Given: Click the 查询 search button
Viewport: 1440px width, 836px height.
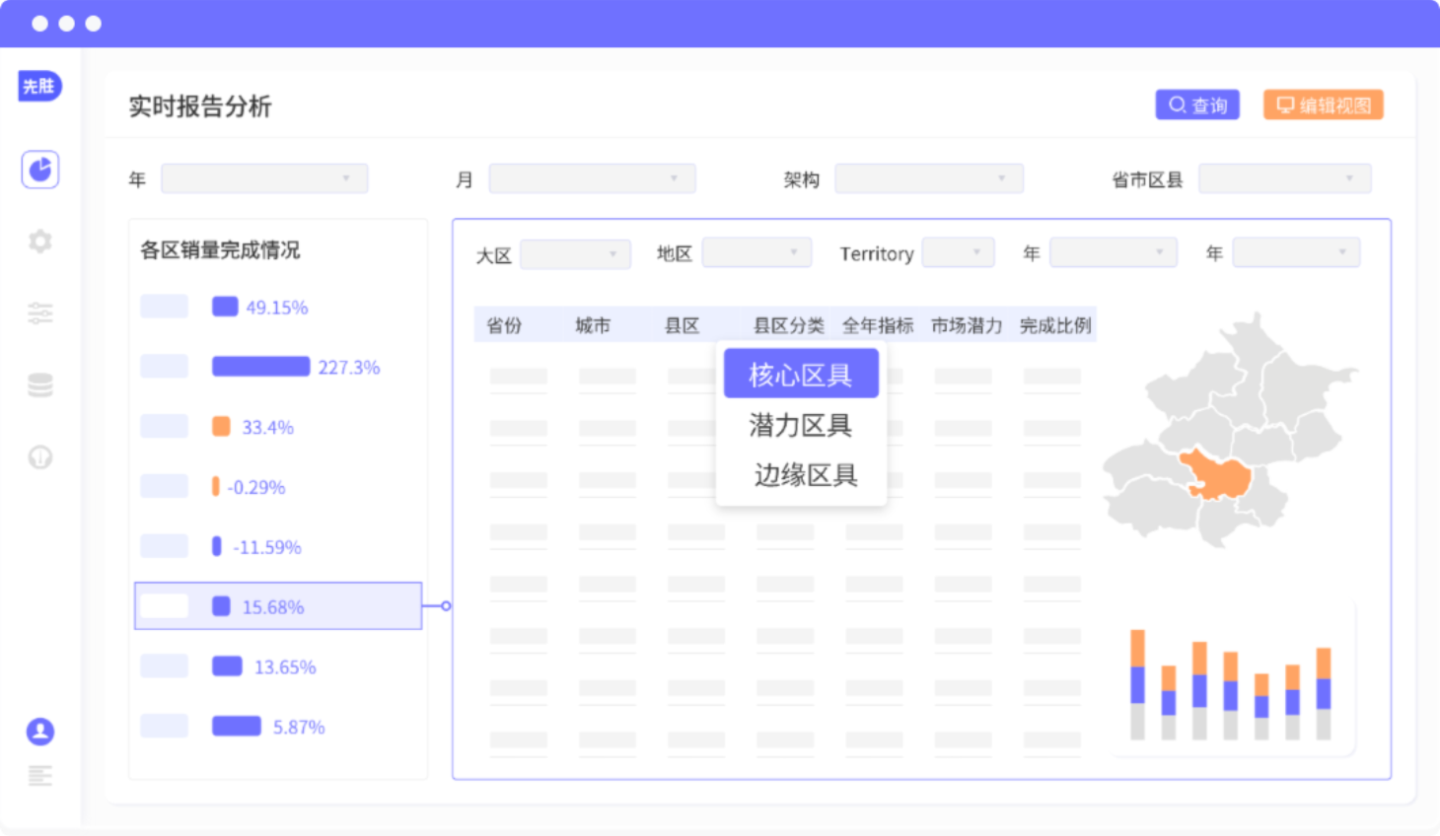Looking at the screenshot, I should pyautogui.click(x=1197, y=105).
